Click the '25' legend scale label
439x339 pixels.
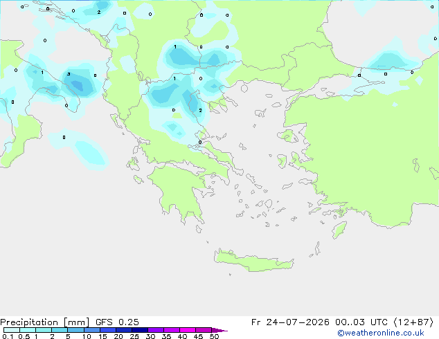[x=134, y=336]
